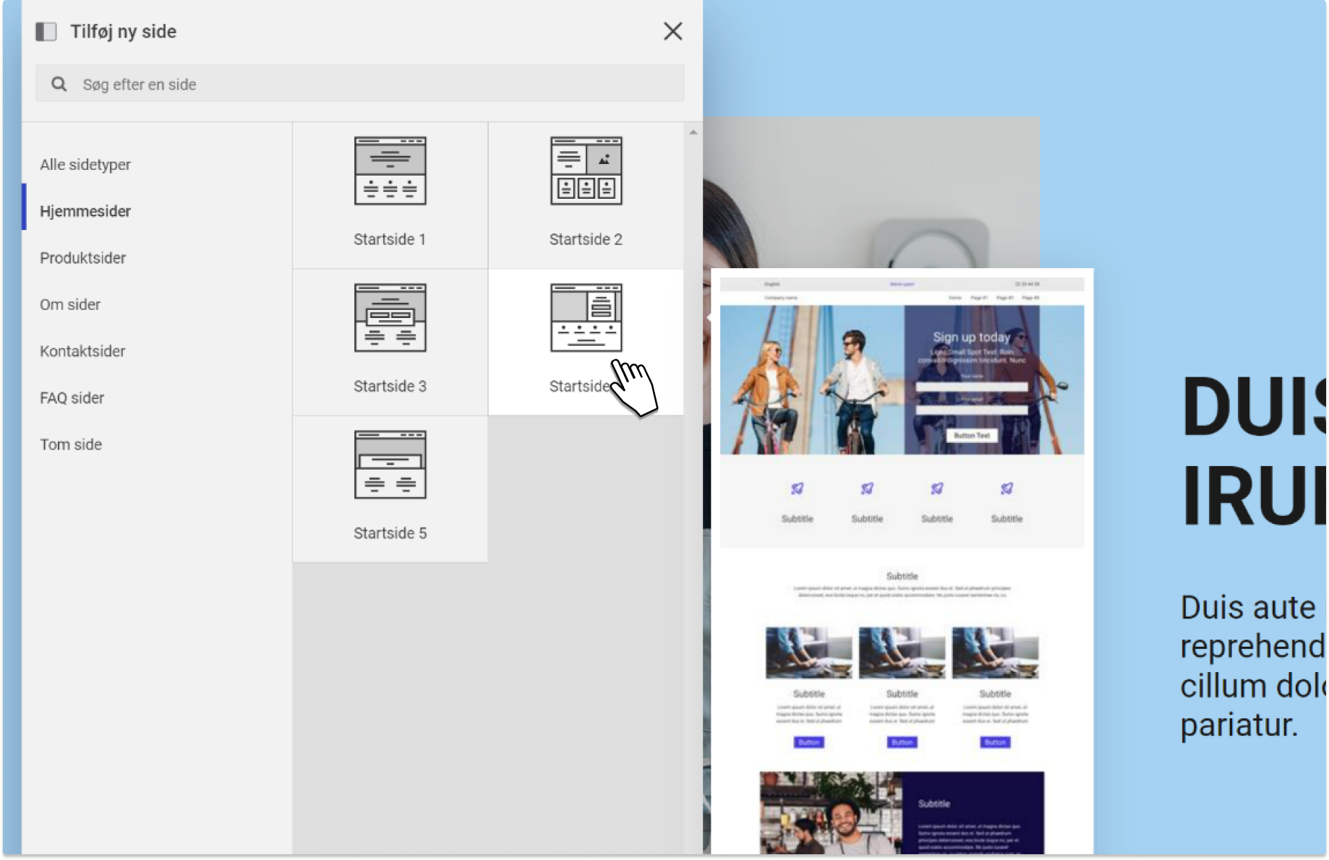Close the Tilføj ny side dialog
Image resolution: width=1329 pixels, height=860 pixels.
(x=672, y=31)
